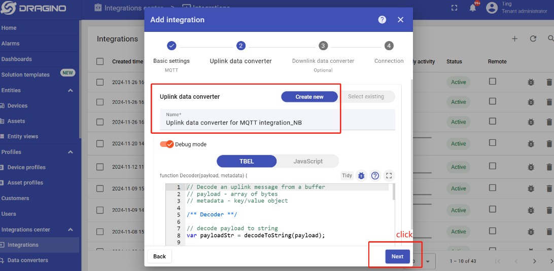This screenshot has width=554, height=271.
Task: Collapse the Profiles sidebar section
Action: (x=71, y=152)
